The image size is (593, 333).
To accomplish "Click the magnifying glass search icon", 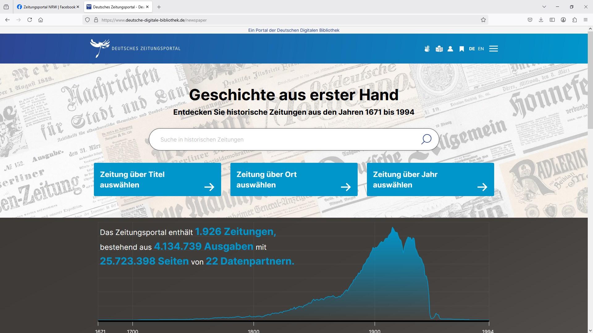I will pos(426,139).
